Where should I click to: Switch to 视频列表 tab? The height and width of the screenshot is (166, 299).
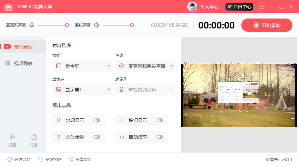pyautogui.click(x=23, y=63)
